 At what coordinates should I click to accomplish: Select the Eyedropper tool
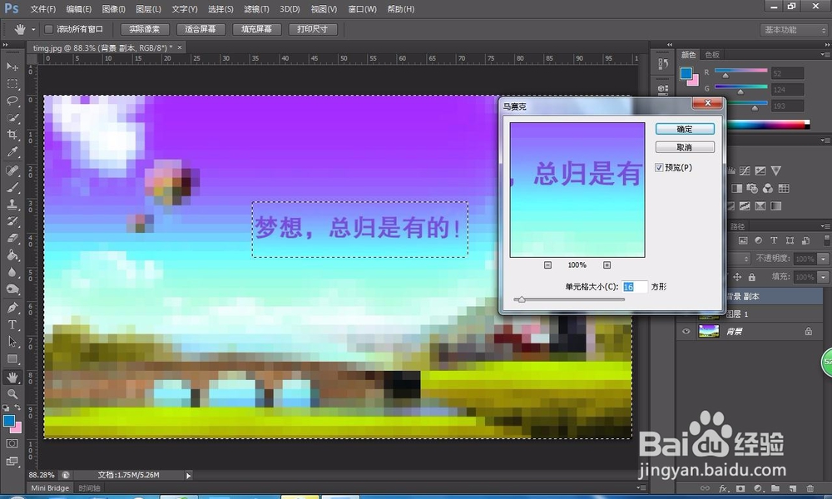(12, 152)
